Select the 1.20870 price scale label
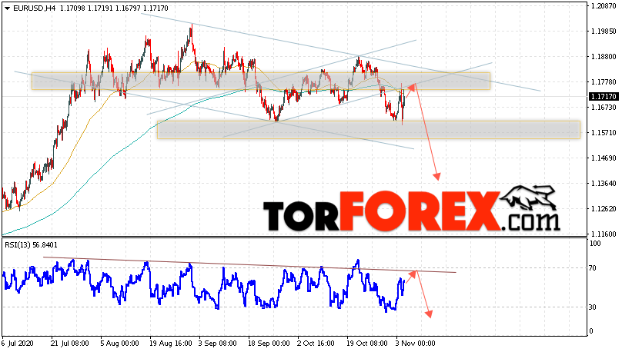This screenshot has height=352, width=622. click(x=604, y=6)
